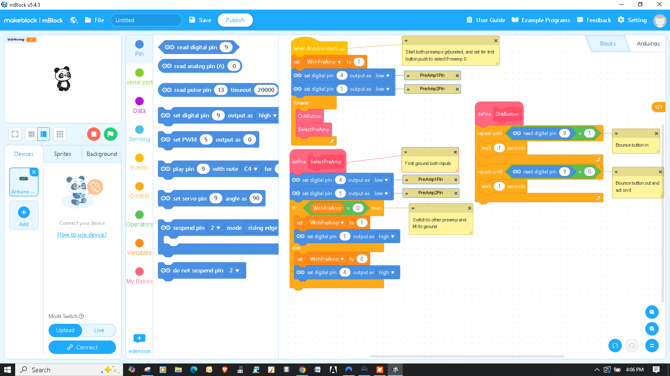Click the user account avatar

point(660,20)
